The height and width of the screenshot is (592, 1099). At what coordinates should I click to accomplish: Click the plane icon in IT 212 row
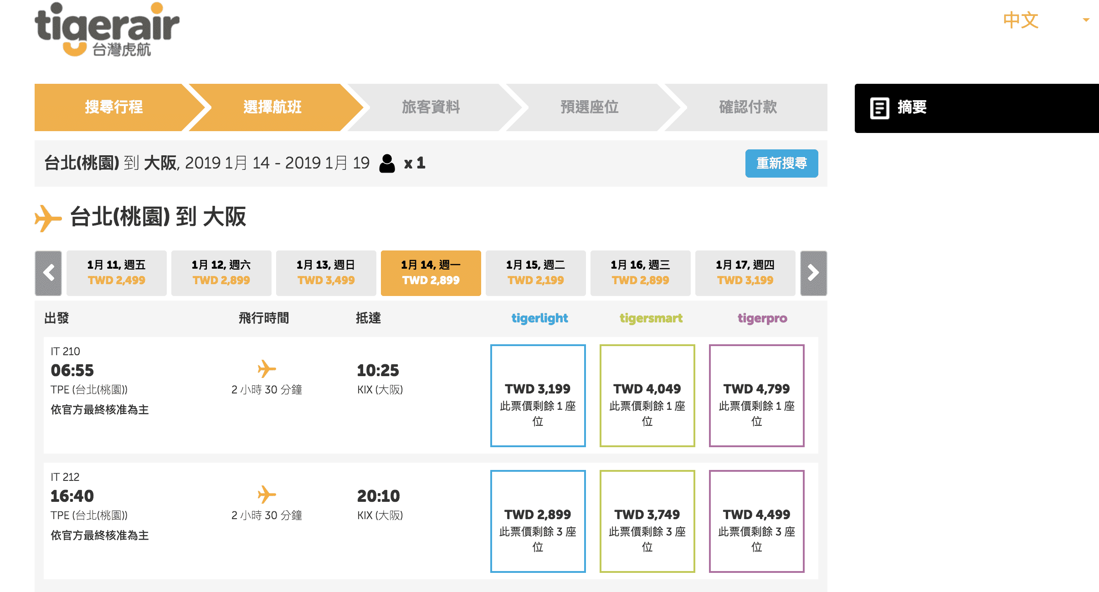click(x=267, y=495)
